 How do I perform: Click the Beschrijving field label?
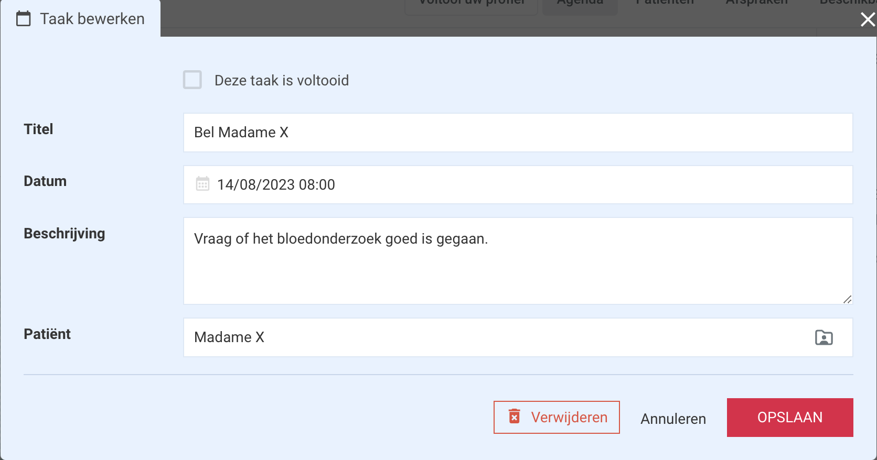[x=65, y=234]
